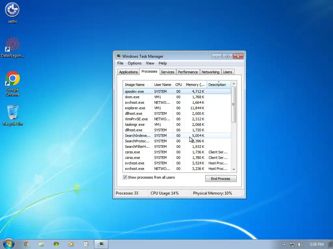Image resolution: width=333 pixels, height=249 pixels.
Task: Sort by User Name column header
Action: click(163, 85)
